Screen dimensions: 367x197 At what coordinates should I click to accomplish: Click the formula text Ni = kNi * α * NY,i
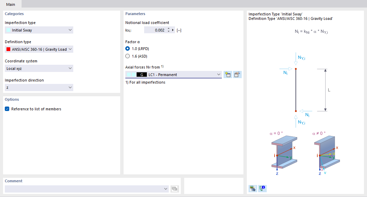coord(311,32)
